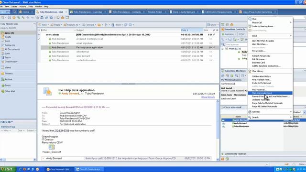Switch to the Trouble Ticket tab
Viewport: 306px width, 172px height.
coord(155,12)
